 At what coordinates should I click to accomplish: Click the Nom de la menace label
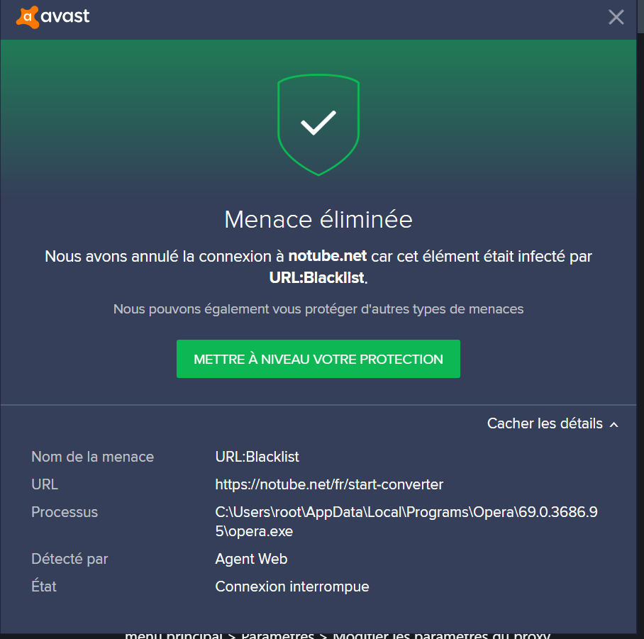point(92,457)
